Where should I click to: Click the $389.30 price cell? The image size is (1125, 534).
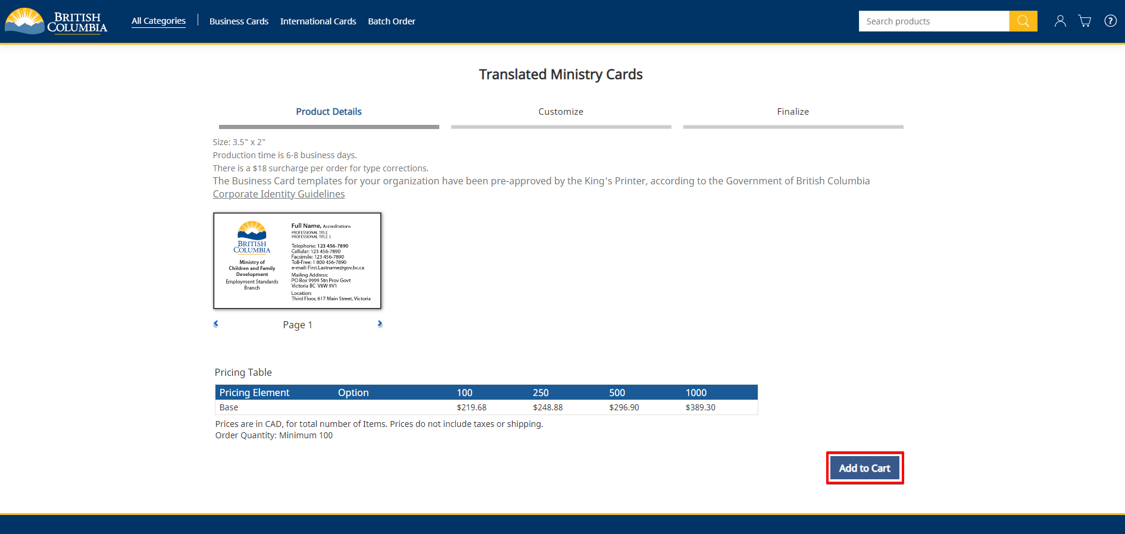[x=701, y=407]
